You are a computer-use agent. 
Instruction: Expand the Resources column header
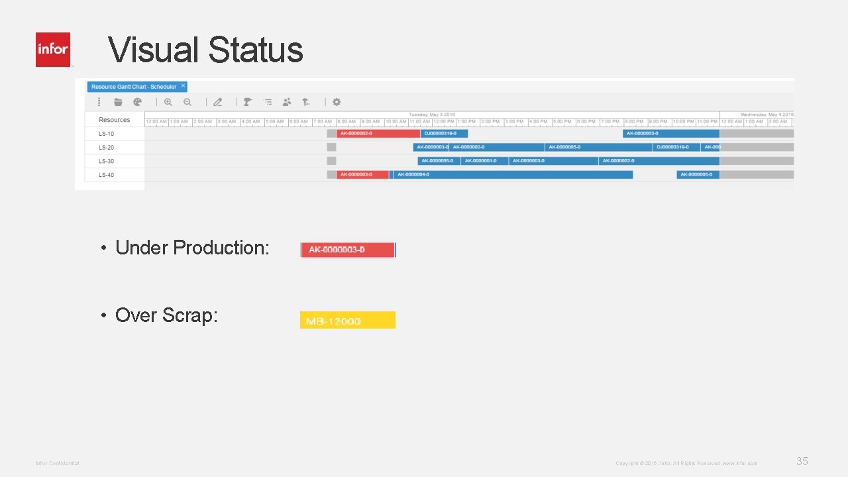coord(114,119)
